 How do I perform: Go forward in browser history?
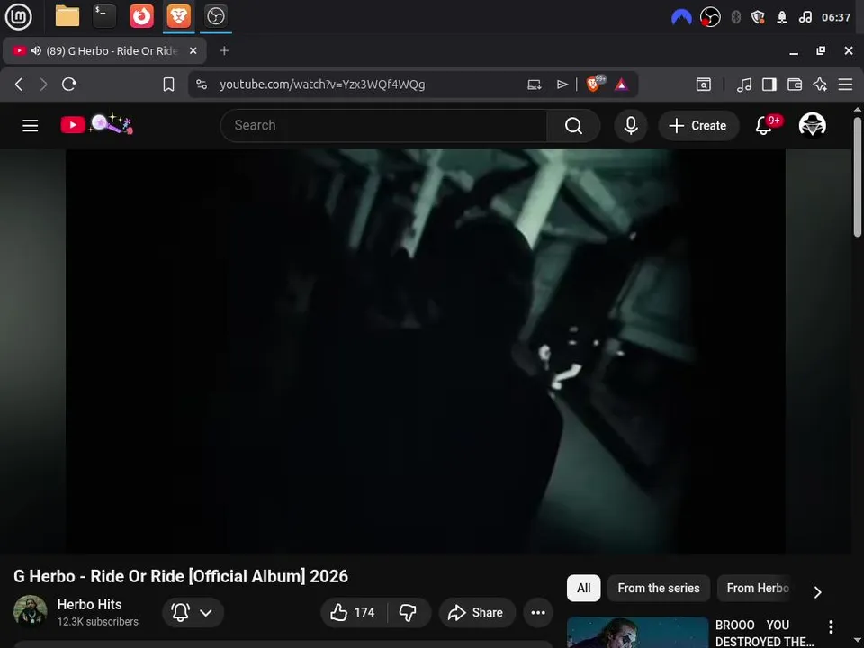click(43, 85)
